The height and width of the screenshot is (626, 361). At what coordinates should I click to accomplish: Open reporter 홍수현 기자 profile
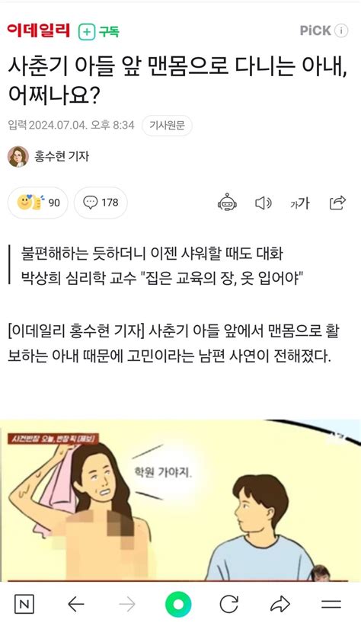(61, 156)
